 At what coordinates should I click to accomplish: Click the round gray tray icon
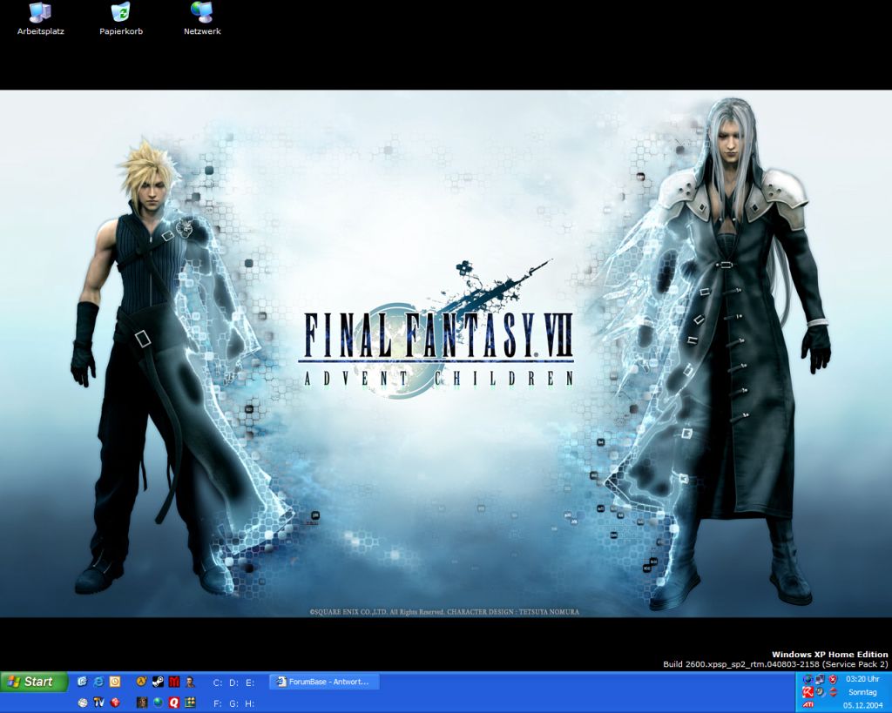[820, 692]
